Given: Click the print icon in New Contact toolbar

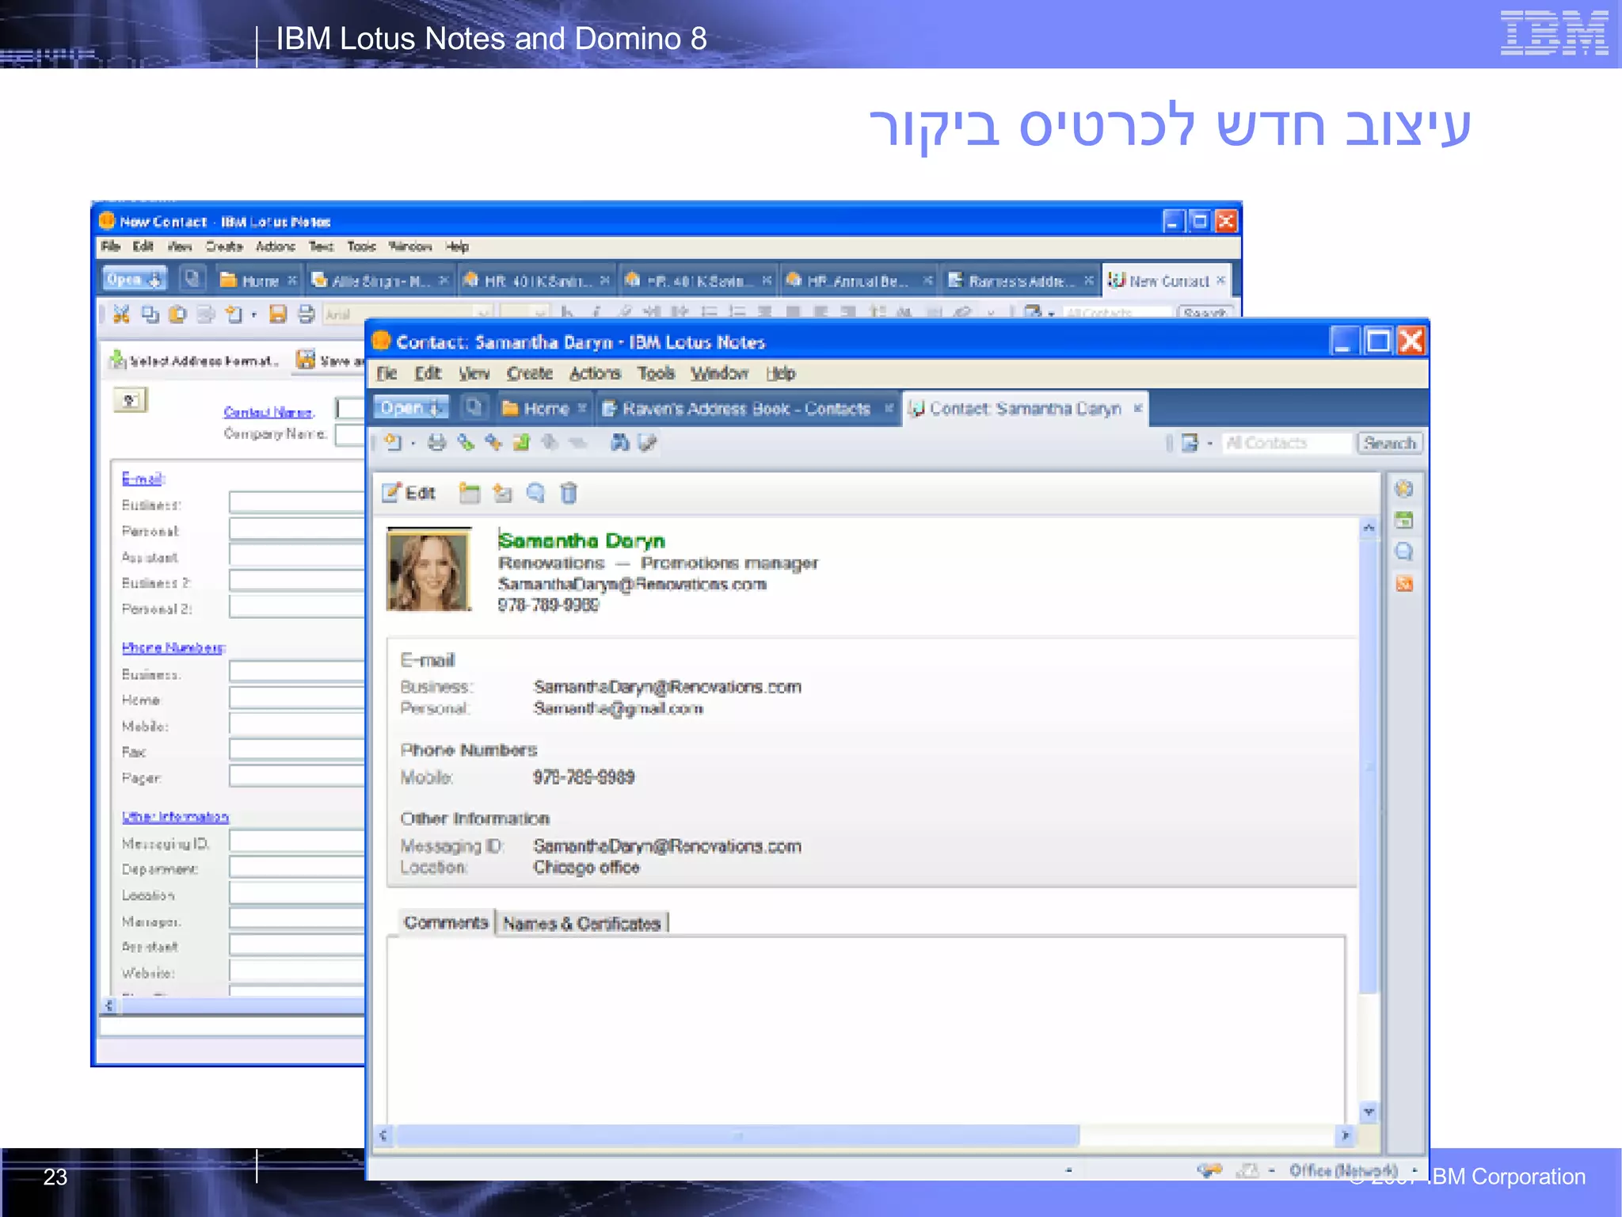Looking at the screenshot, I should click(x=306, y=315).
